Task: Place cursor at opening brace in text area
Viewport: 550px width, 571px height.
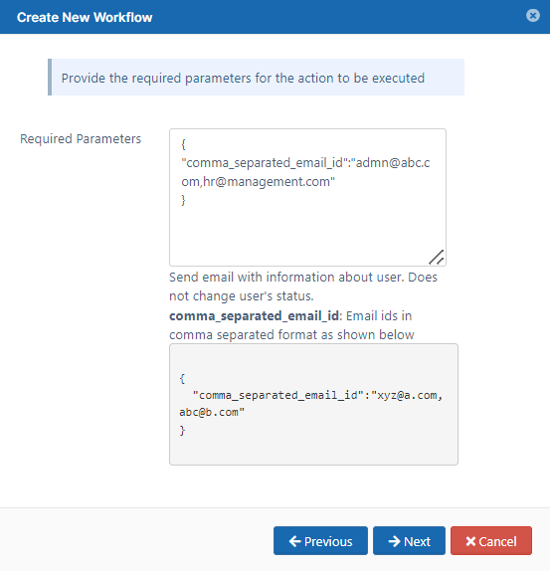Action: tap(183, 144)
